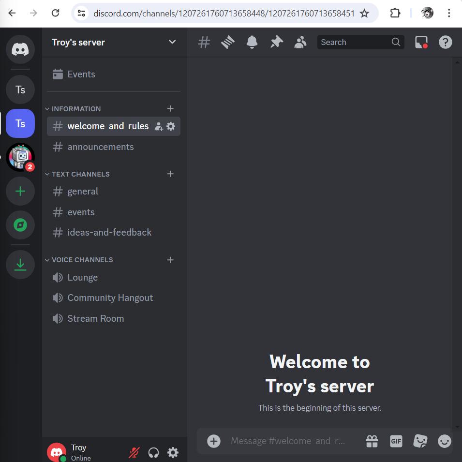Toggle the member list
Screen dimensions: 462x462
(300, 42)
